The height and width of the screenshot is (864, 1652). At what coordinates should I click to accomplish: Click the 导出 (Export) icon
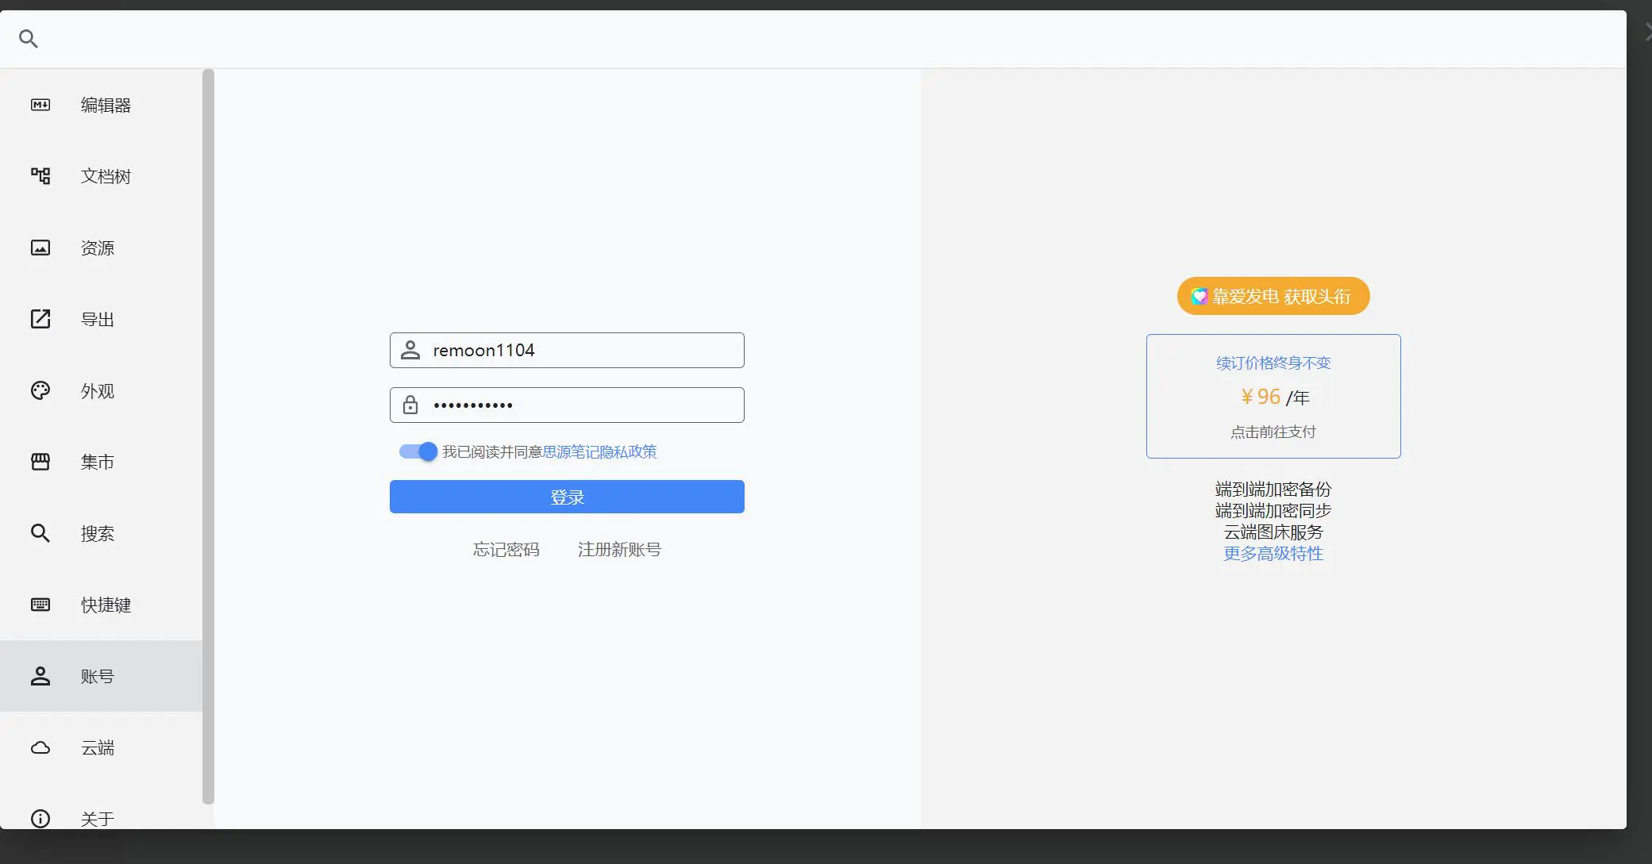[x=40, y=319]
